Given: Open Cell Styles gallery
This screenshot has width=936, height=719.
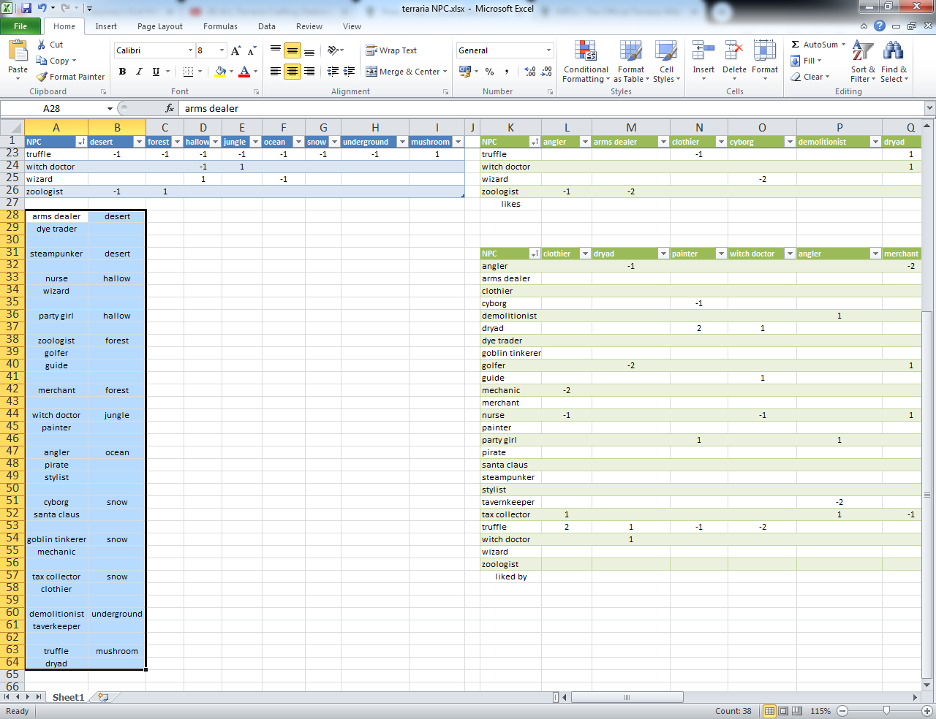Looking at the screenshot, I should pos(666,61).
